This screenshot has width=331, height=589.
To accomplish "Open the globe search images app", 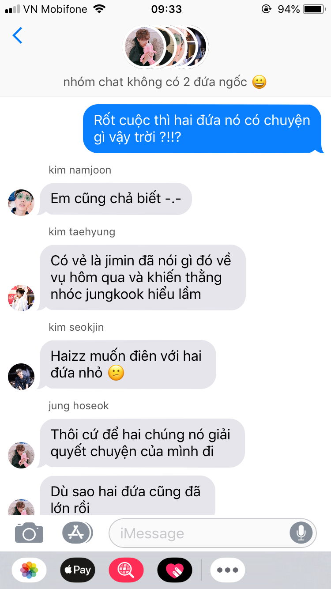I will [126, 570].
